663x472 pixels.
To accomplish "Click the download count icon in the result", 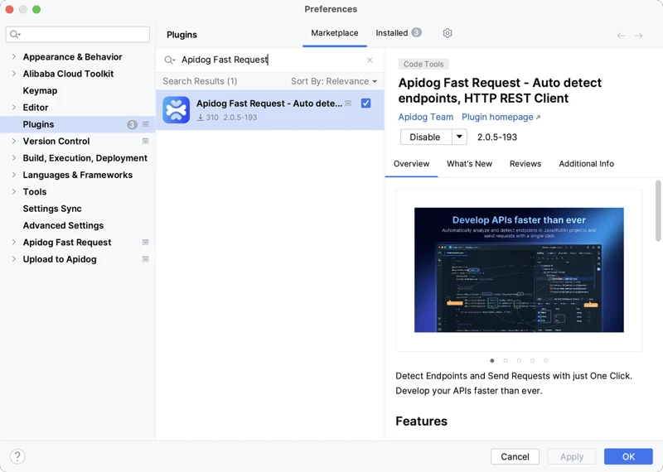I will point(201,118).
